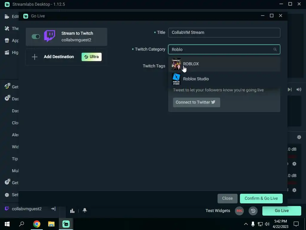Viewport: 306px width, 230px height.
Task: Start recording with the REC button
Action: [239, 211]
